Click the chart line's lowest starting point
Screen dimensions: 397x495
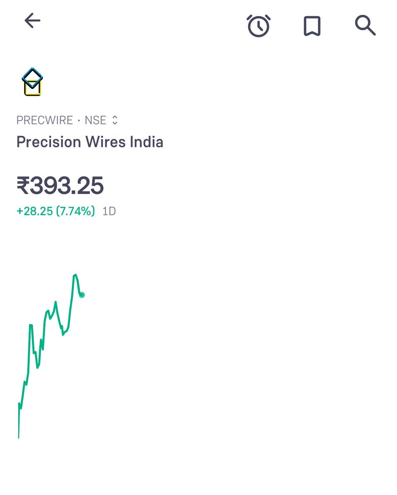pos(19,438)
